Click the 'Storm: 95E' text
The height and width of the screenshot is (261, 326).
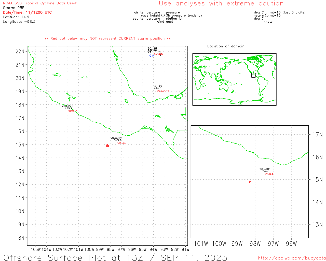pos(13,8)
